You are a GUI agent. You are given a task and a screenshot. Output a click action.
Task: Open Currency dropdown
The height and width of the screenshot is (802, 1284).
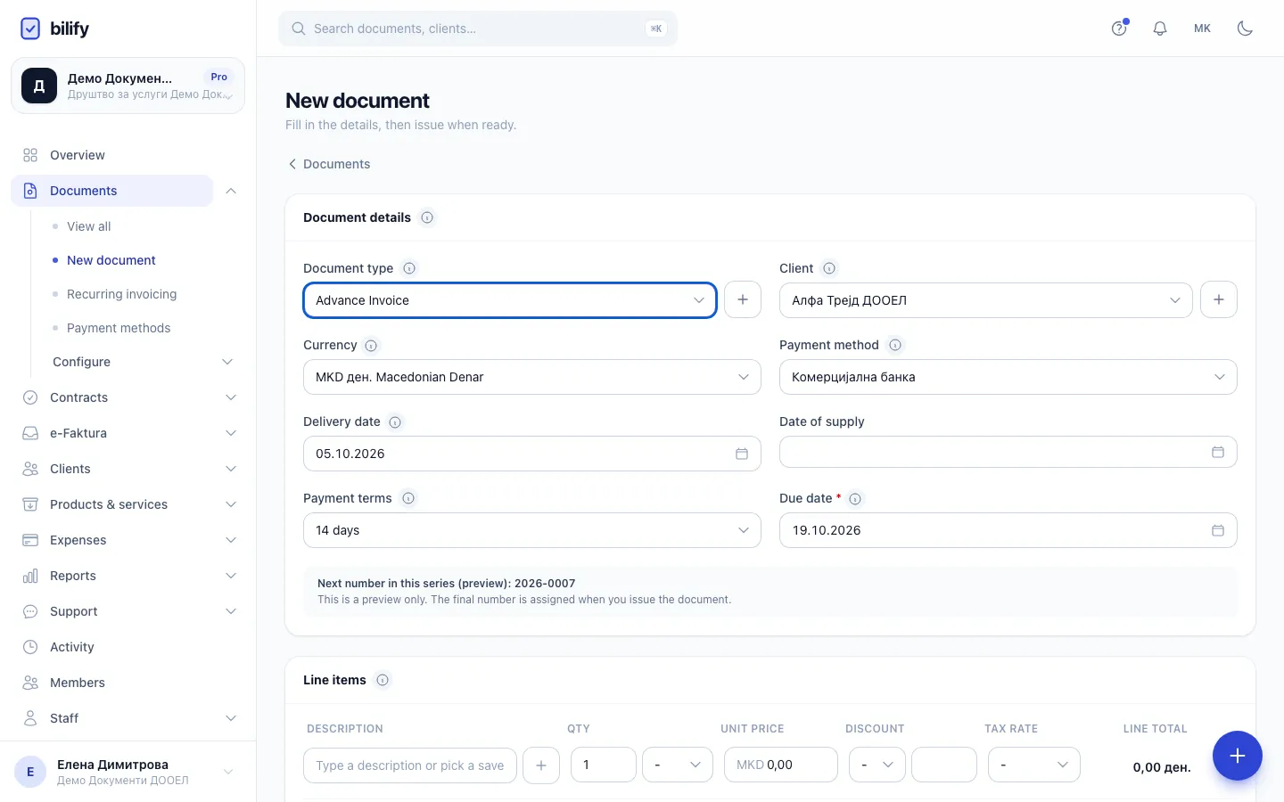tap(532, 377)
